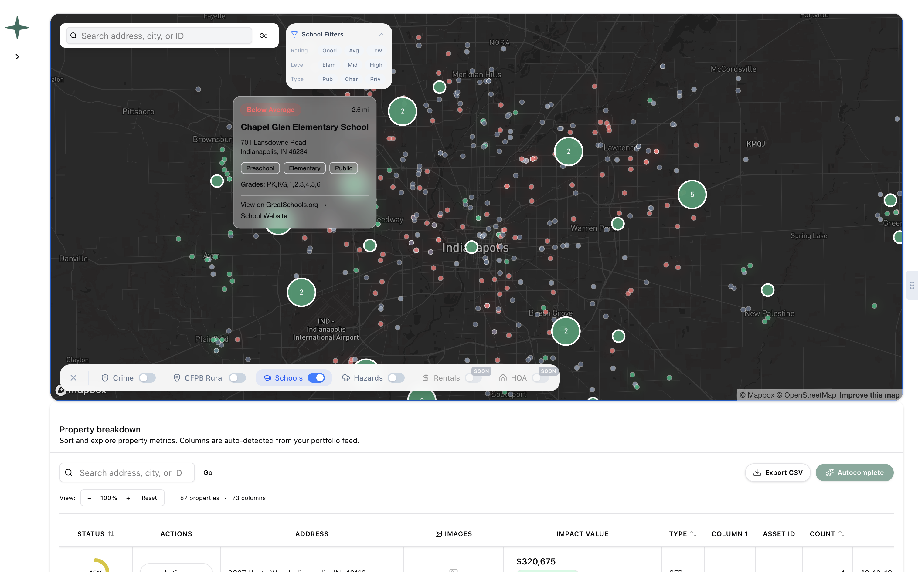918x572 pixels.
Task: Click the School Filters funnel icon
Action: tap(294, 34)
